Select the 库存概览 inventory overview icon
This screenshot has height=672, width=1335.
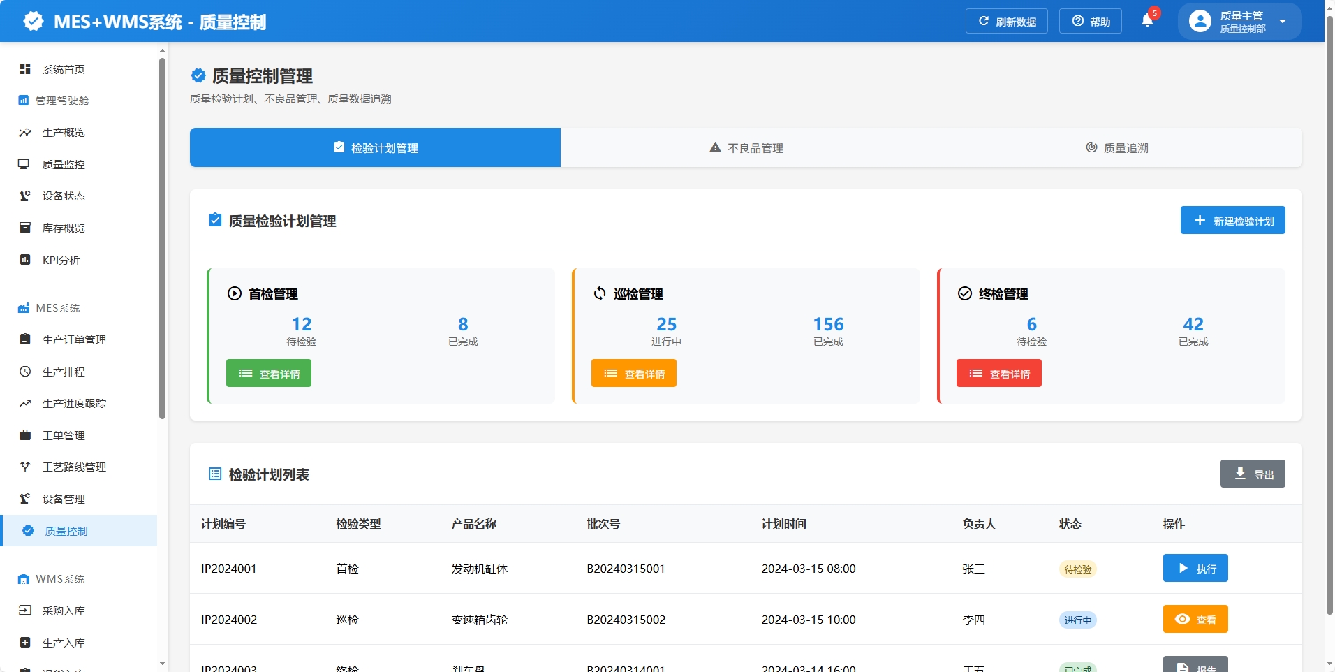coord(25,228)
